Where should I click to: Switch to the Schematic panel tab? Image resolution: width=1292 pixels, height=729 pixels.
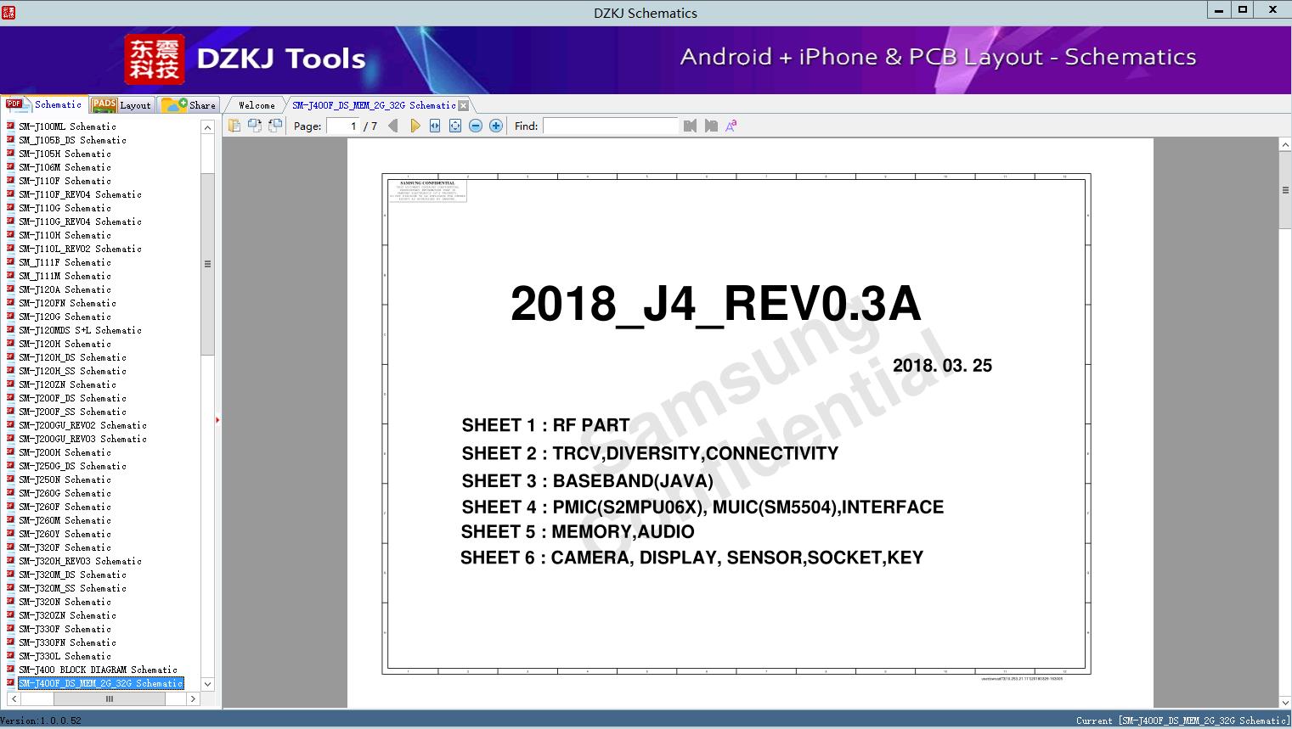[x=43, y=104]
